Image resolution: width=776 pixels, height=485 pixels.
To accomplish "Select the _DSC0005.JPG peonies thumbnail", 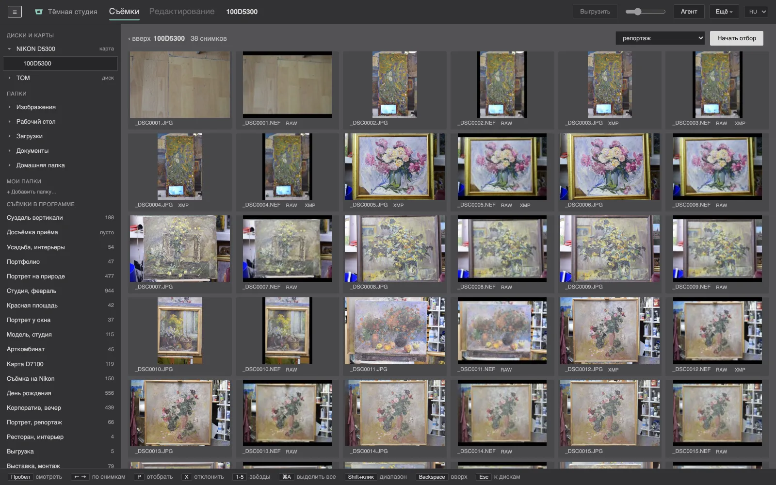I will pos(395,167).
